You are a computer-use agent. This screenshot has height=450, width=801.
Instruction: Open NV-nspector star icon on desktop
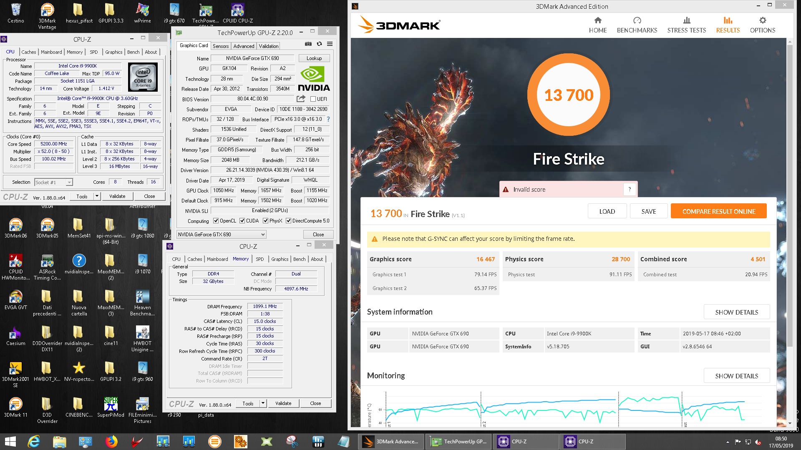(79, 371)
